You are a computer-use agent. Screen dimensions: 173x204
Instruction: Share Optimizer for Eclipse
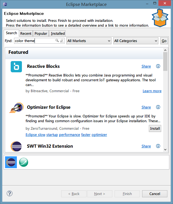click(146, 107)
